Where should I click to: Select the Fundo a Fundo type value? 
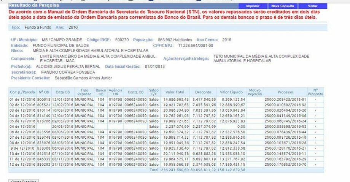(x=38, y=27)
